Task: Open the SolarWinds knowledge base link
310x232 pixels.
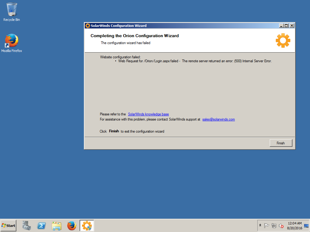Action: pos(148,114)
